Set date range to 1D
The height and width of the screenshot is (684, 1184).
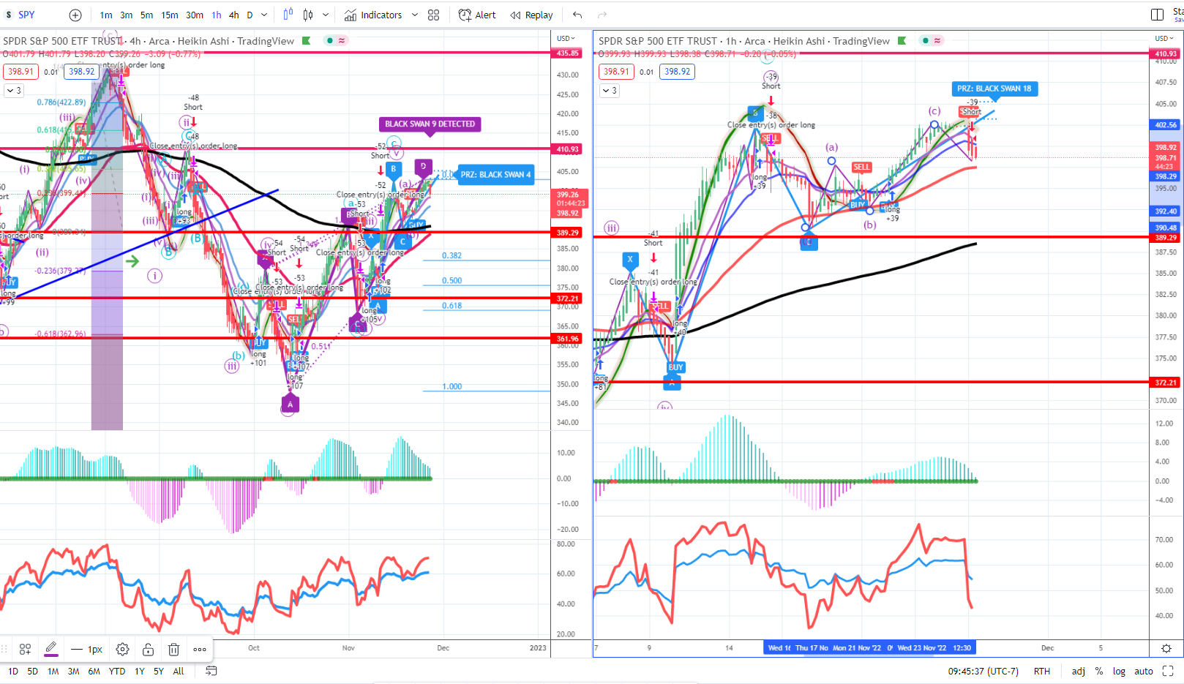pos(13,672)
